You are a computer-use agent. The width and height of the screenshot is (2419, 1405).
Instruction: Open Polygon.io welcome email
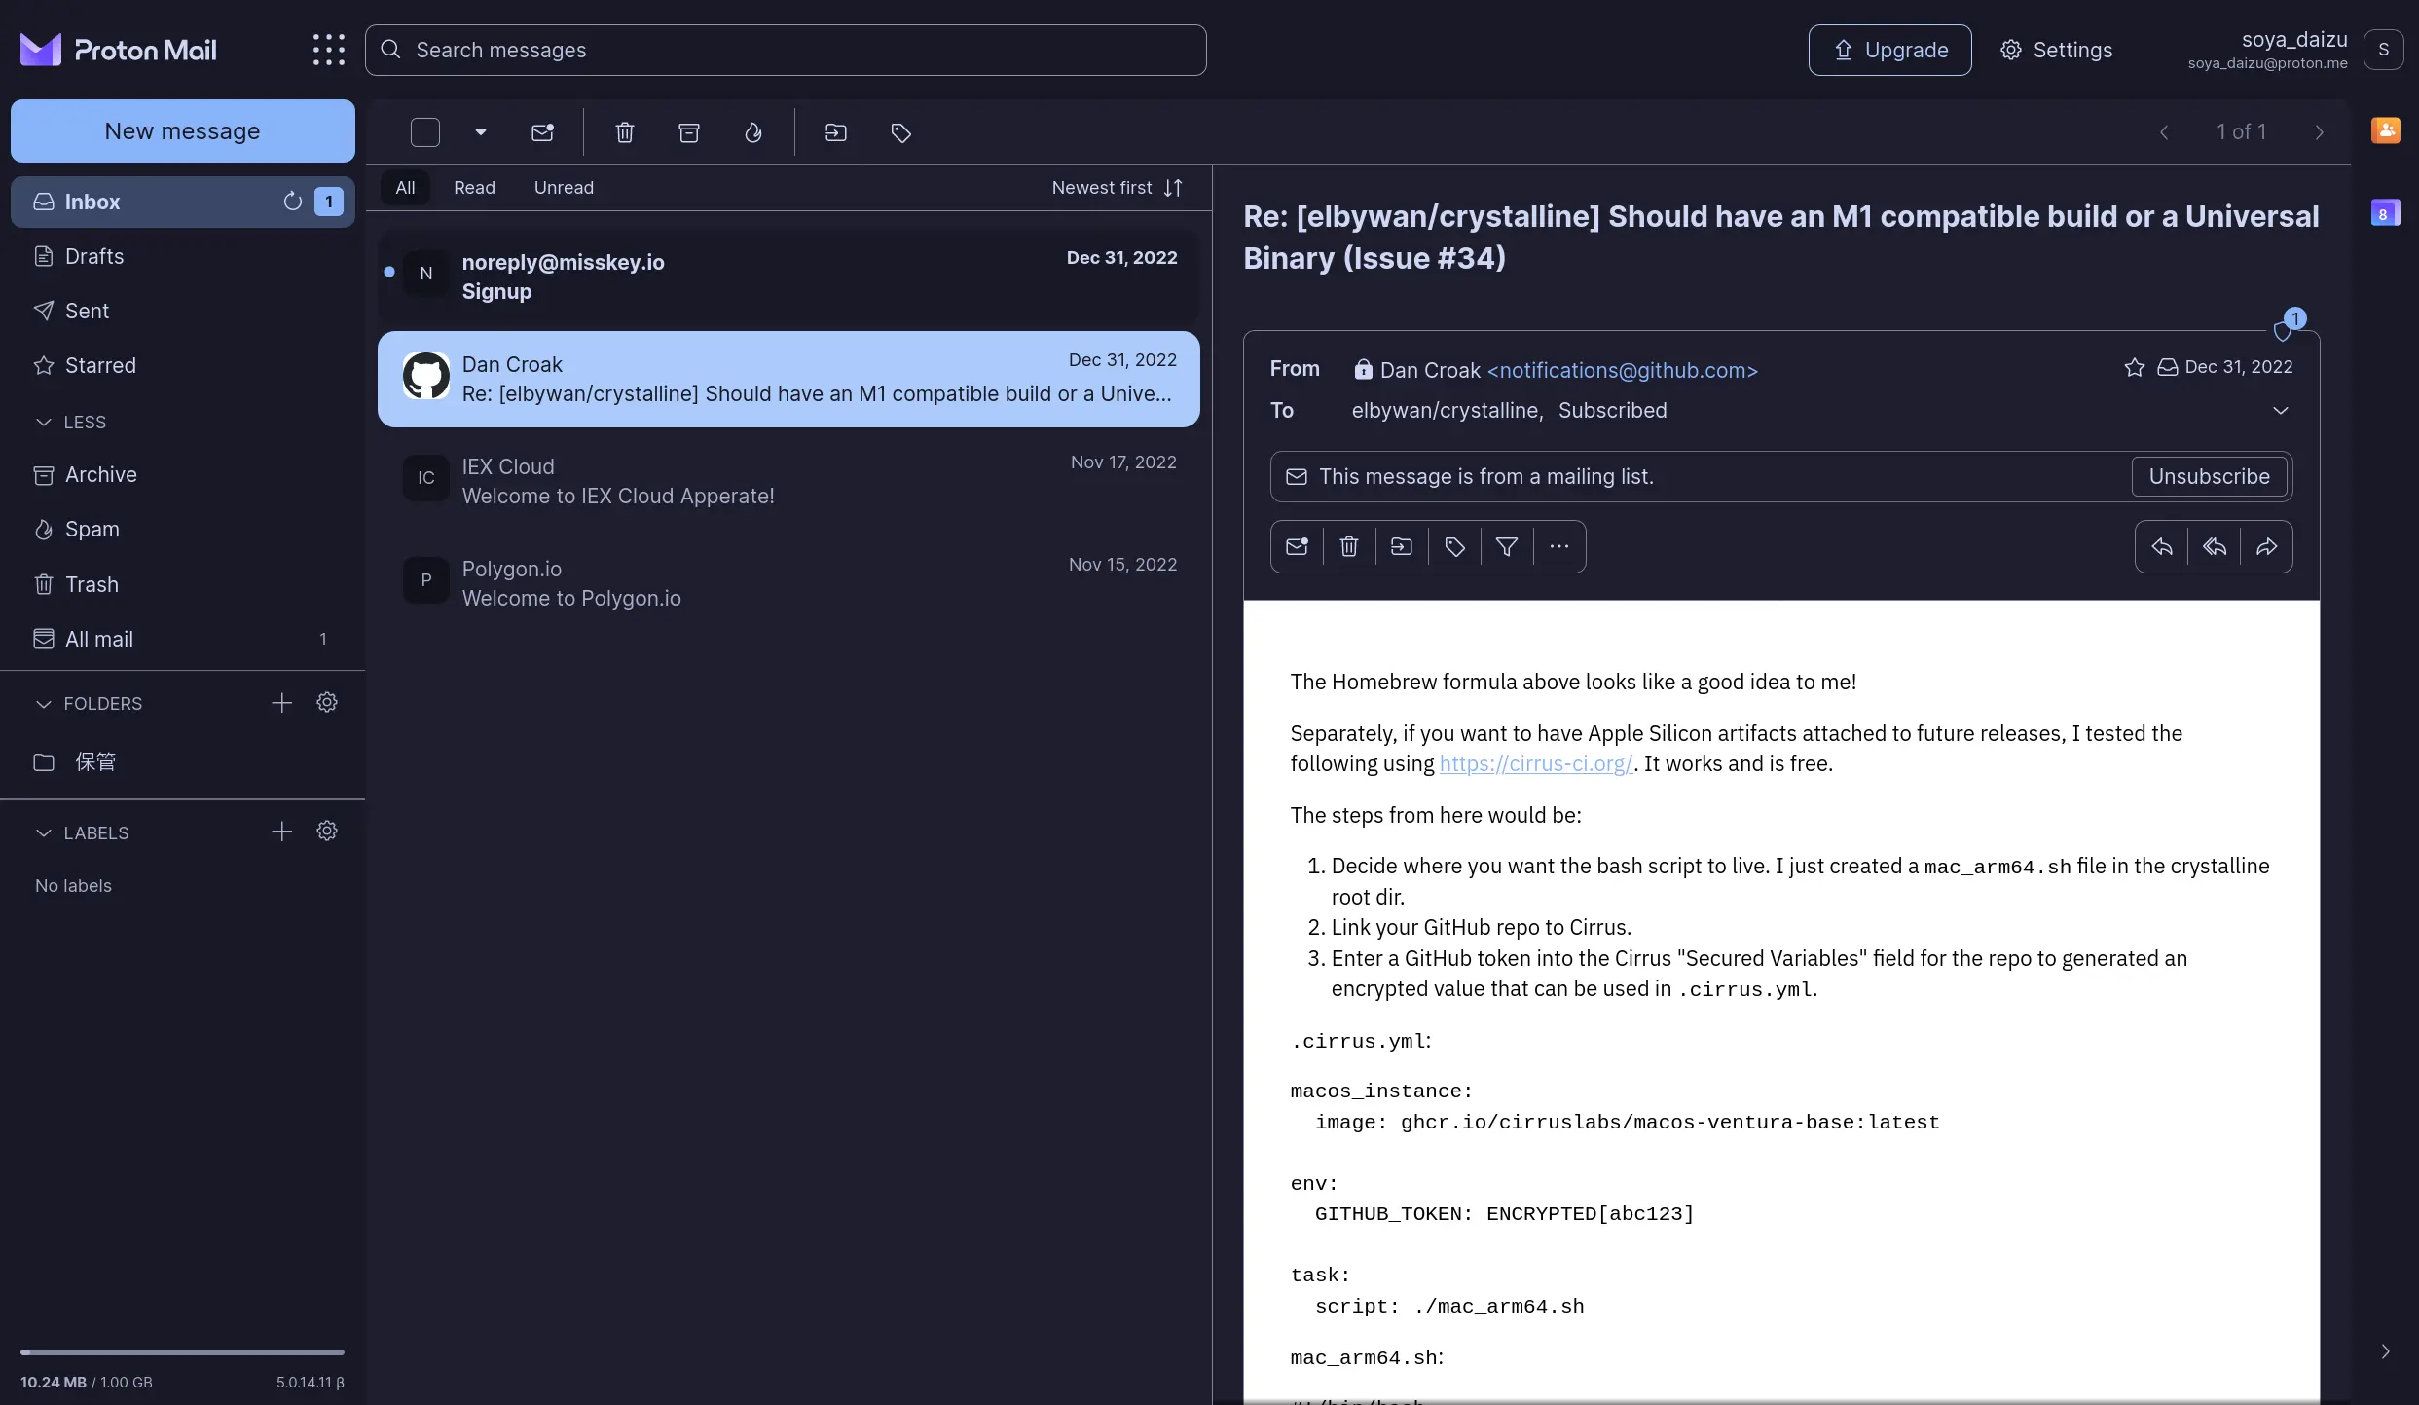pos(788,583)
